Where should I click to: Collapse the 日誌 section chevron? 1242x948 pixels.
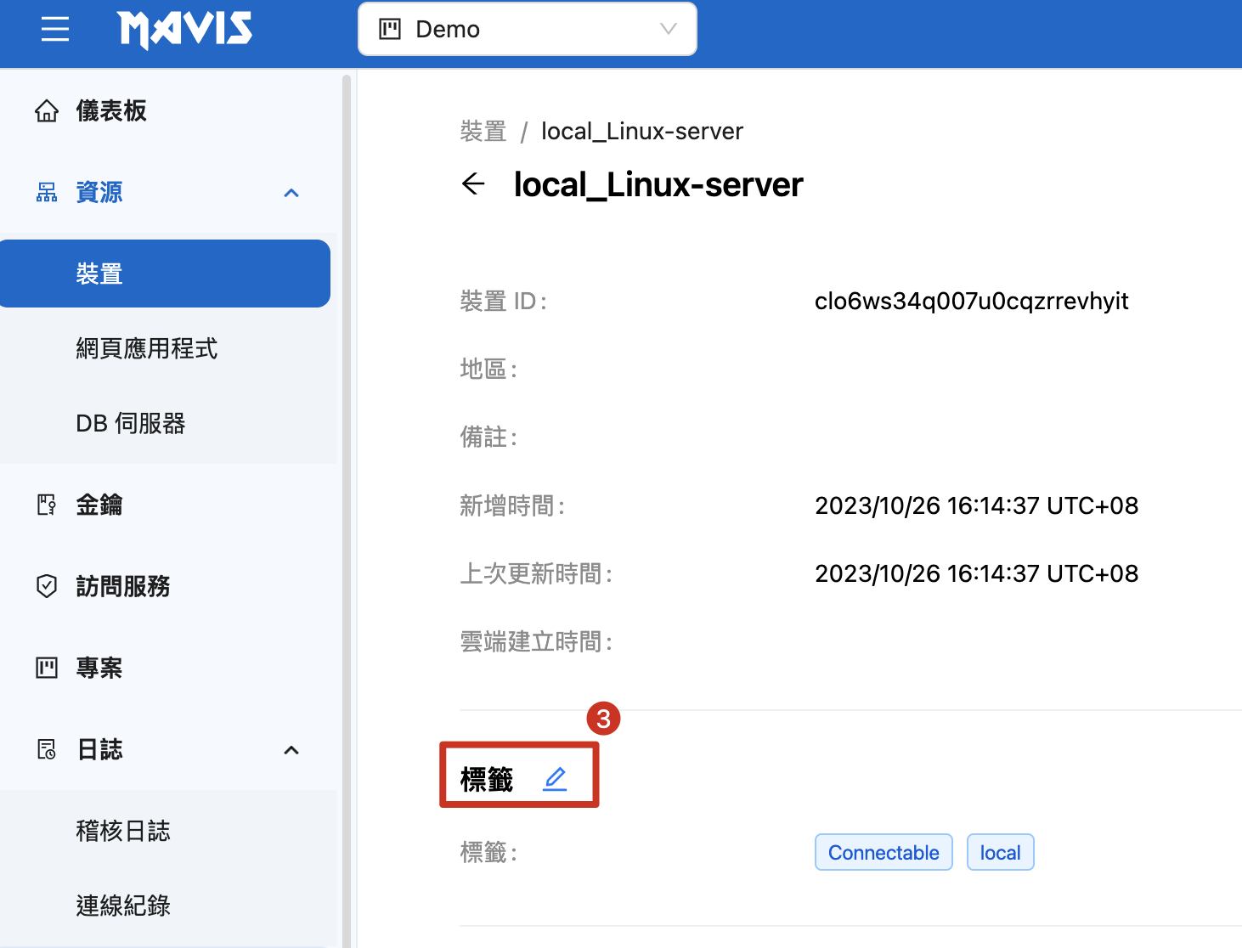(291, 750)
